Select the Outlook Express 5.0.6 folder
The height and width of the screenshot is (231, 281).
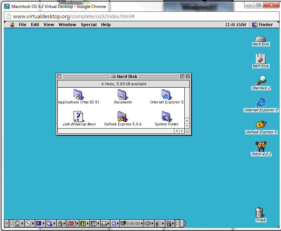click(123, 119)
